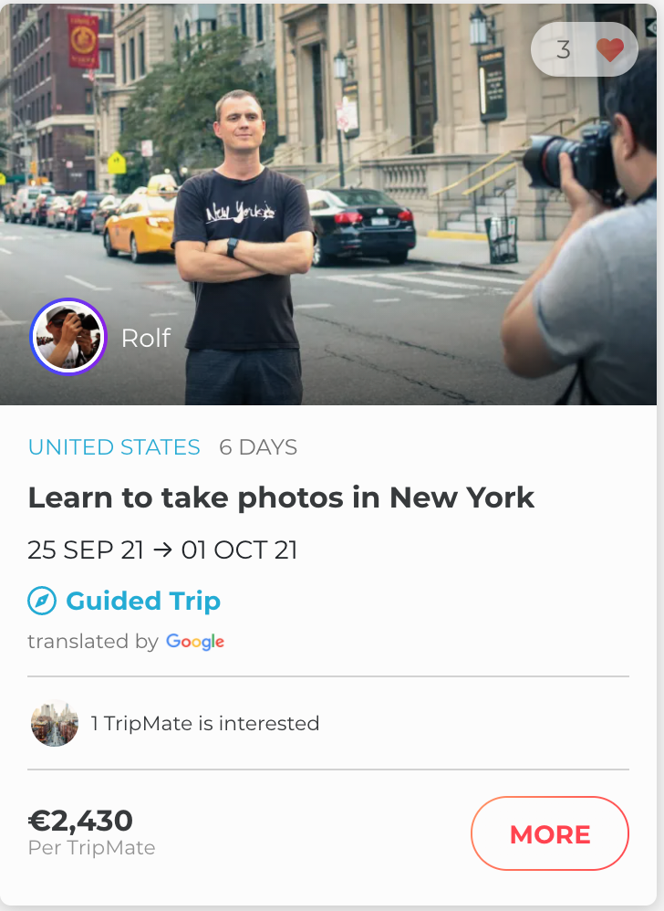Click the end date 01 OCT 21
This screenshot has height=911, width=664.
click(239, 550)
